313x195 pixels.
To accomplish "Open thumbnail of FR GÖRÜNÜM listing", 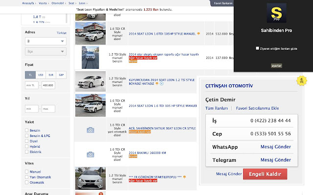I will 90,178.
